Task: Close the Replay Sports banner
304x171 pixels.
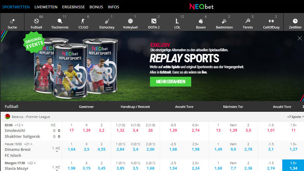Action: pyautogui.click(x=299, y=38)
